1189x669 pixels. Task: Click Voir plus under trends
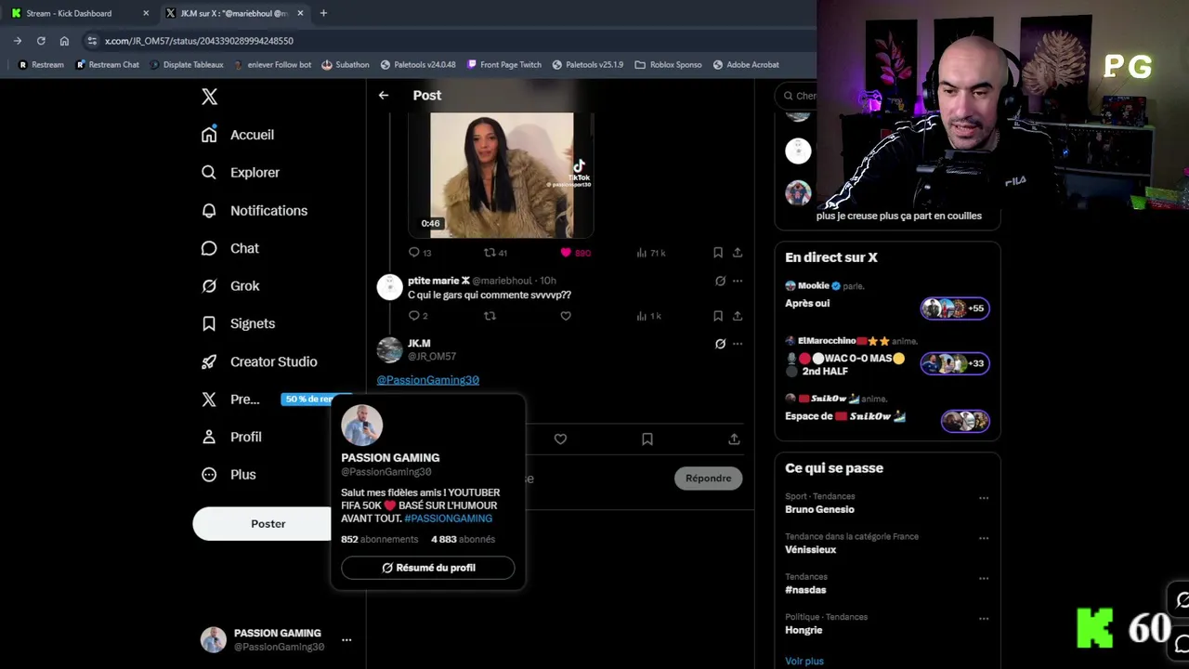point(804,661)
